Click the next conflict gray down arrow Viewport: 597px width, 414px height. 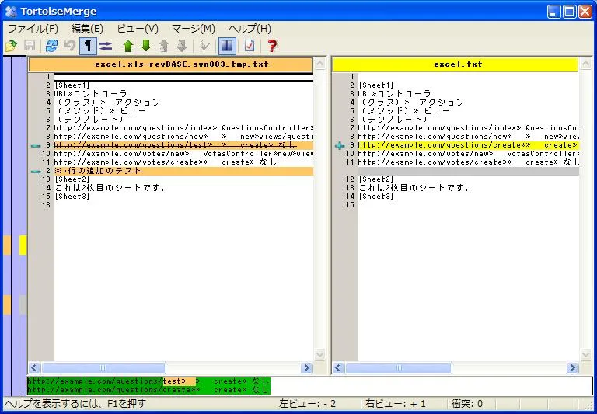point(182,46)
